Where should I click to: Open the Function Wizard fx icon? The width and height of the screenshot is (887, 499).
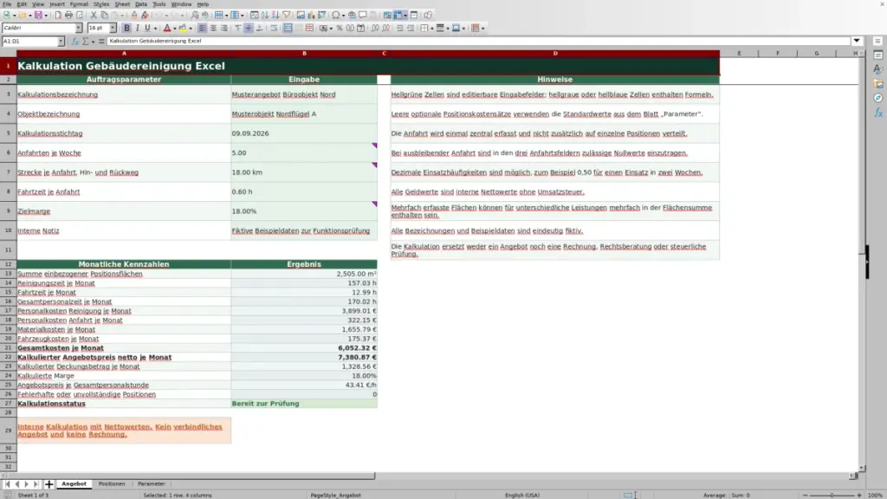[74, 42]
